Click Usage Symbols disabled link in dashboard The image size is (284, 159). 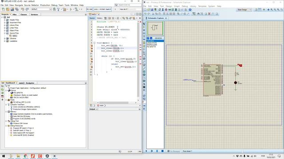click(32, 114)
